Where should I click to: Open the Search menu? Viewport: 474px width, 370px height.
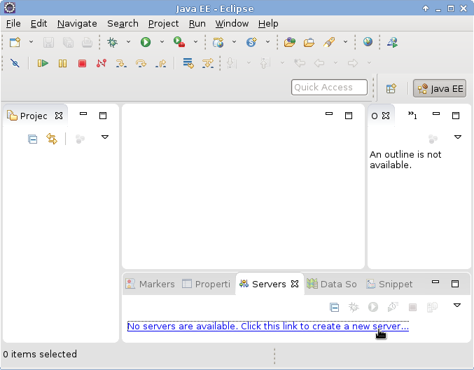coord(123,24)
